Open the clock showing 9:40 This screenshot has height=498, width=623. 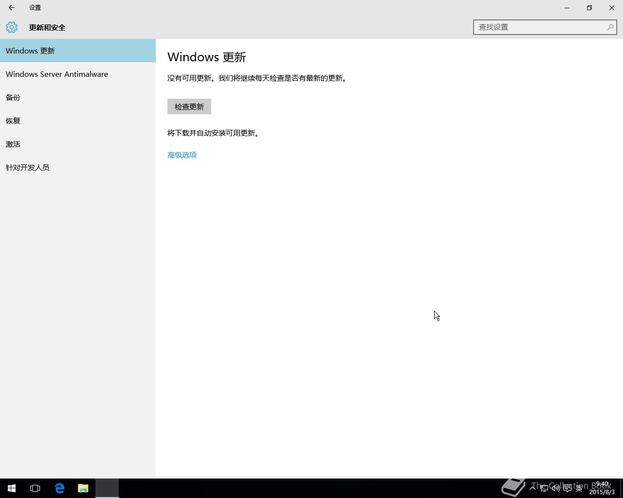click(602, 488)
